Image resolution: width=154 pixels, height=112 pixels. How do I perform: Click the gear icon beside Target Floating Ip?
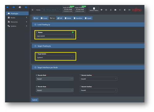pos(35,46)
